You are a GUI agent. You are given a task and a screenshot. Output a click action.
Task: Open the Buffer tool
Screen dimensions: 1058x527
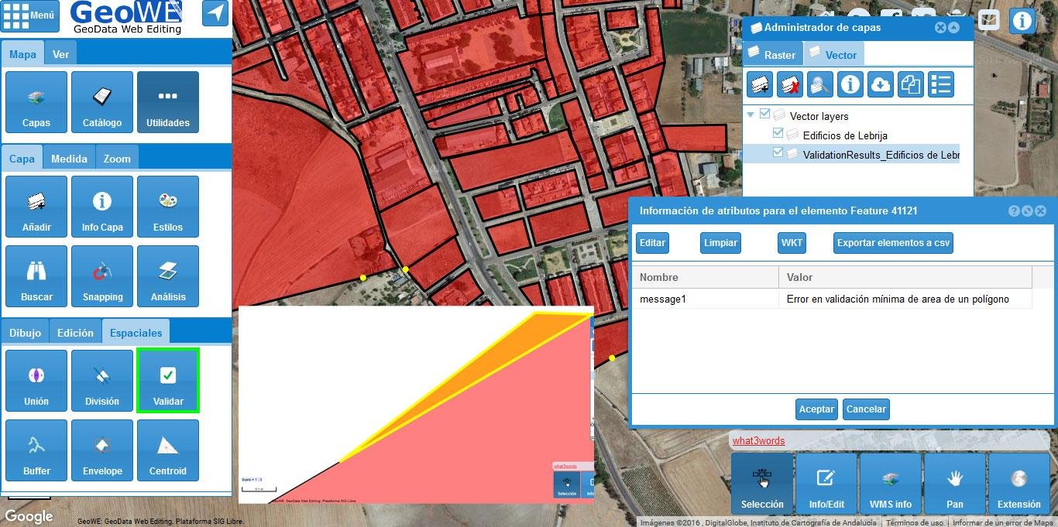36,450
